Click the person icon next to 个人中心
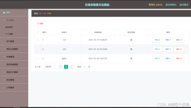Viewport: 191px width, 108px height. (4, 20)
